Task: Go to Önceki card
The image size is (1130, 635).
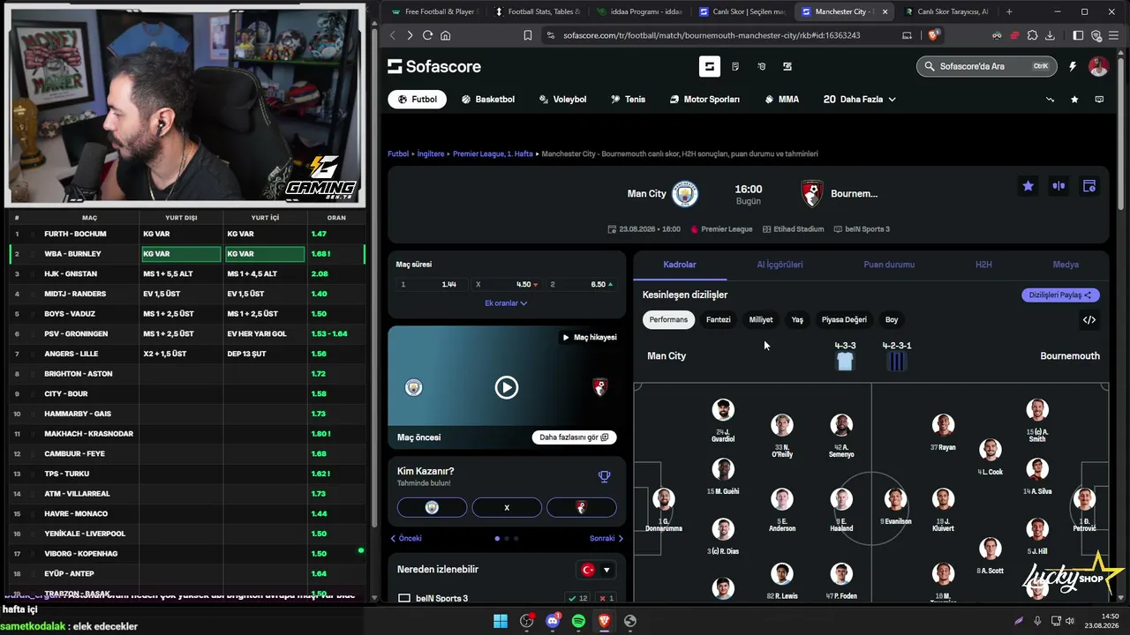Action: click(x=406, y=538)
